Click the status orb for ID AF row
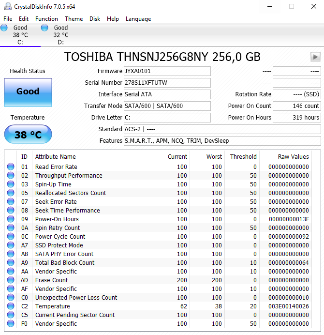The width and height of the screenshot is (324, 335). [11, 289]
